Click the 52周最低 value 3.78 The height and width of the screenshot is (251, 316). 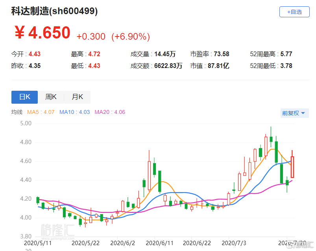(286, 66)
